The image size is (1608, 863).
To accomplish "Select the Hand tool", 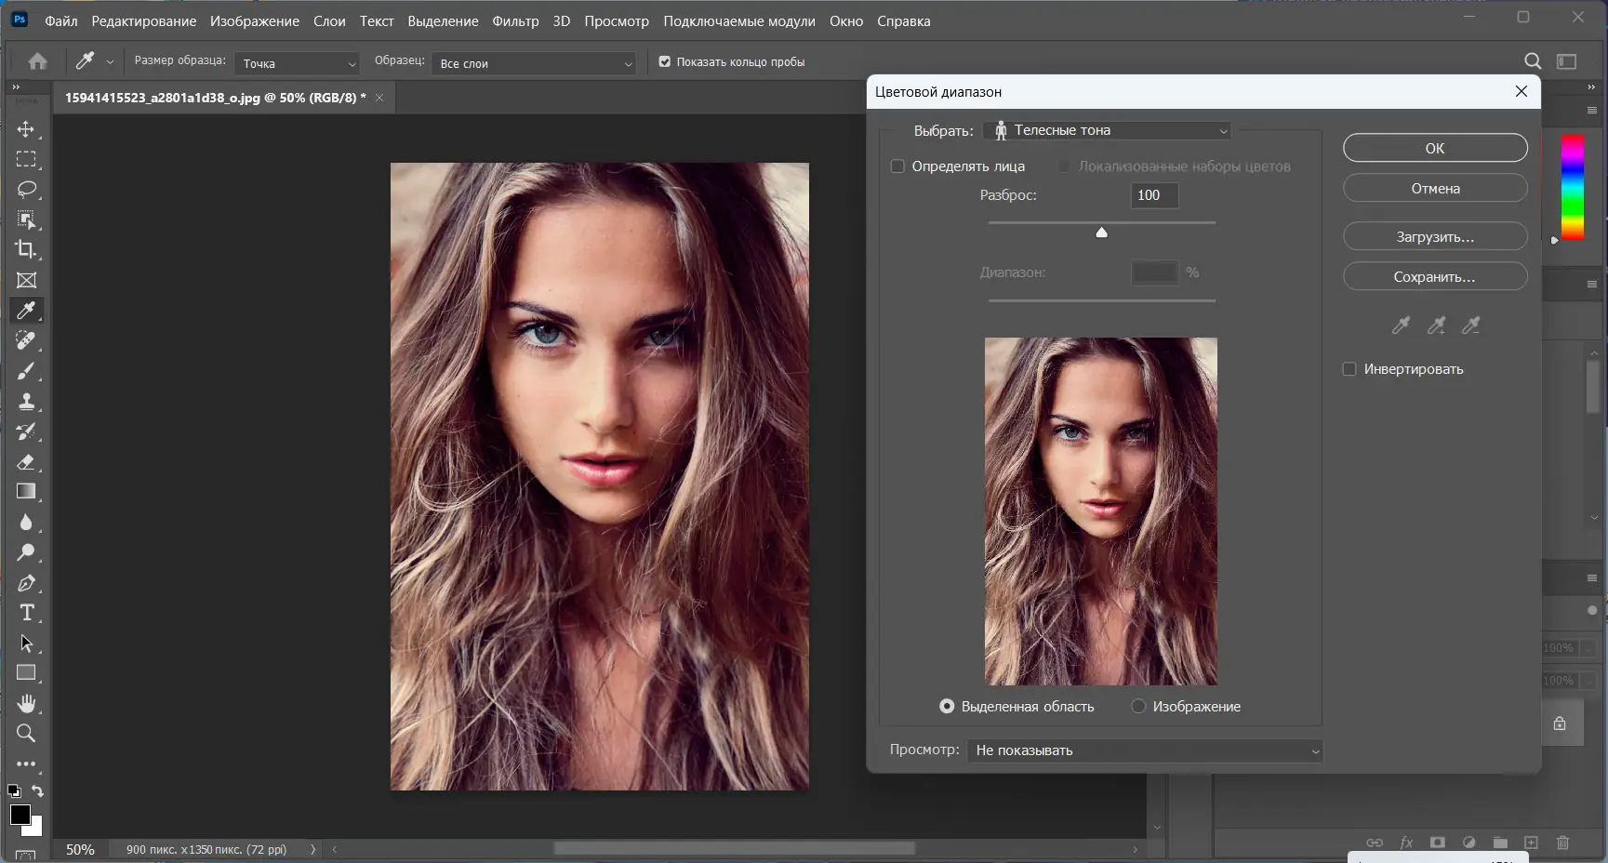I will [x=26, y=703].
